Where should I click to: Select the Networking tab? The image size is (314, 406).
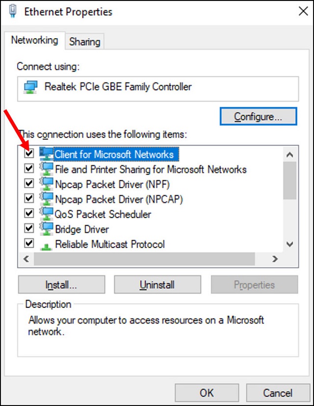point(35,40)
